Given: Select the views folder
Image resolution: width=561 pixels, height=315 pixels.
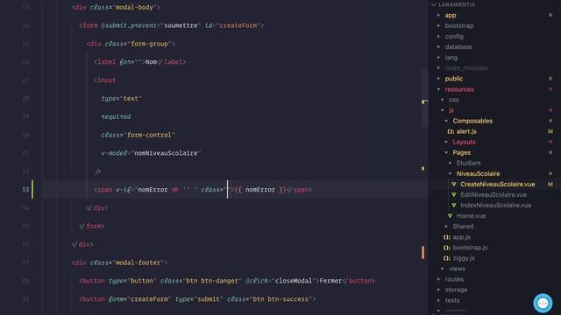Looking at the screenshot, I should [x=458, y=269].
